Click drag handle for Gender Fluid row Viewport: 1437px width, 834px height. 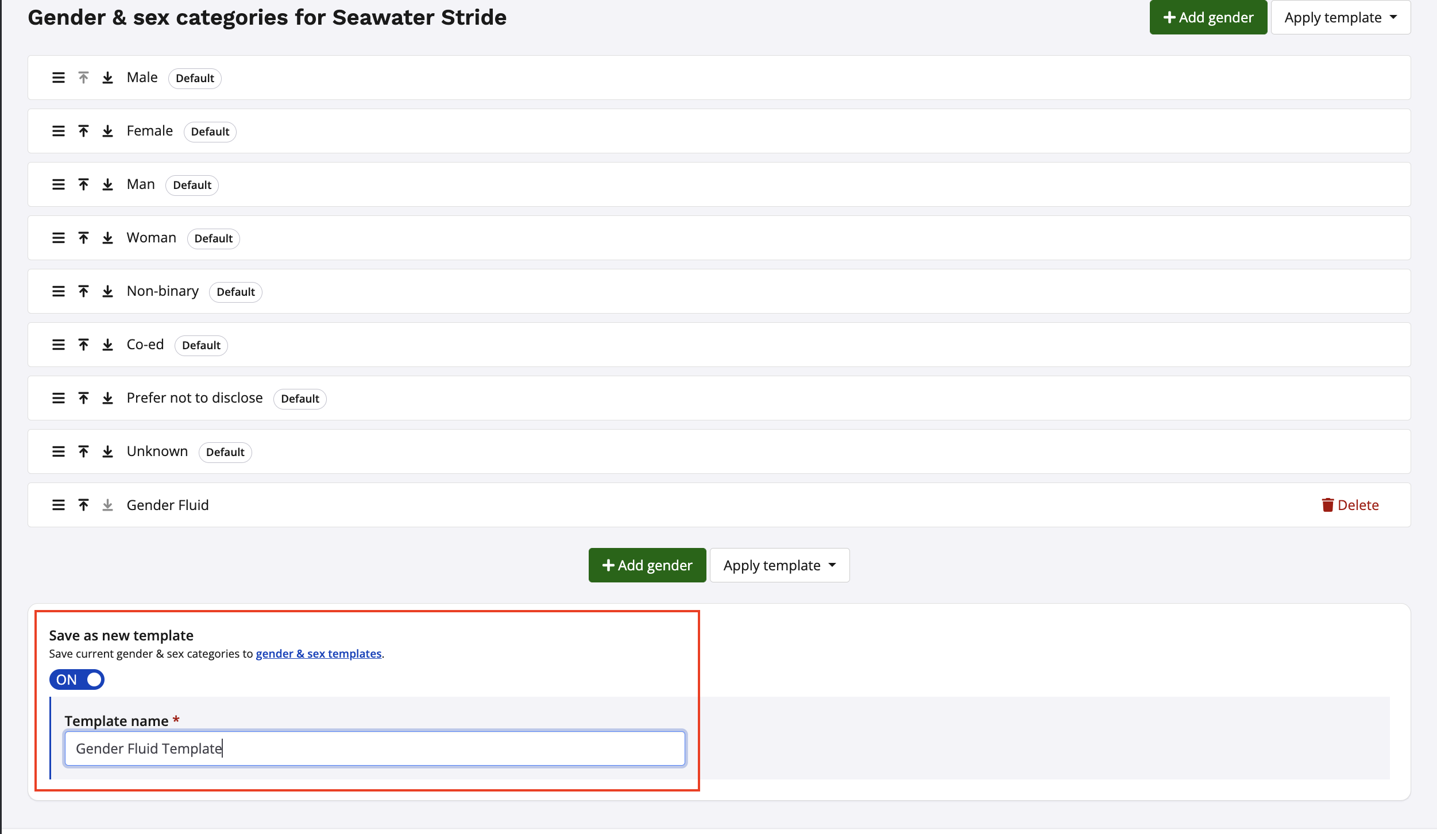[59, 505]
